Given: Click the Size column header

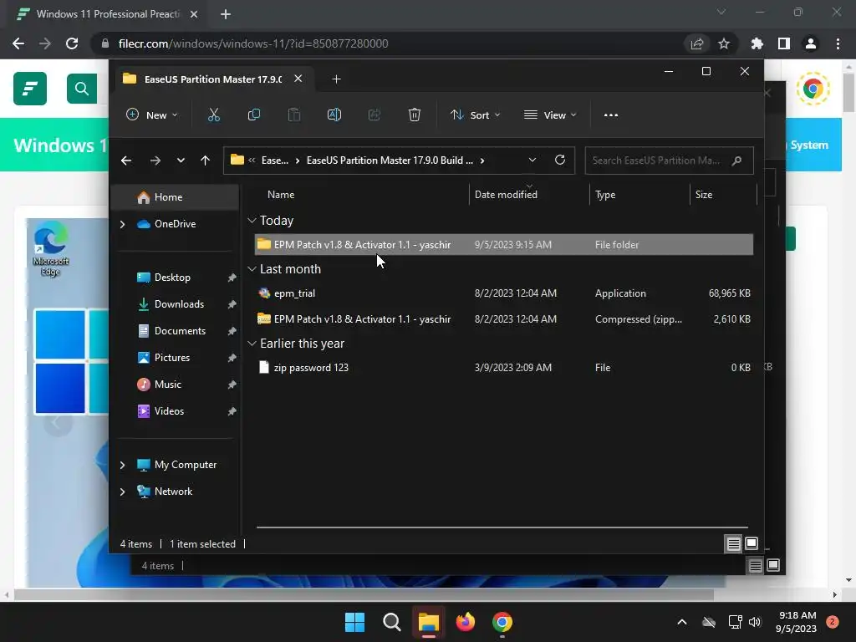Looking at the screenshot, I should click(704, 194).
